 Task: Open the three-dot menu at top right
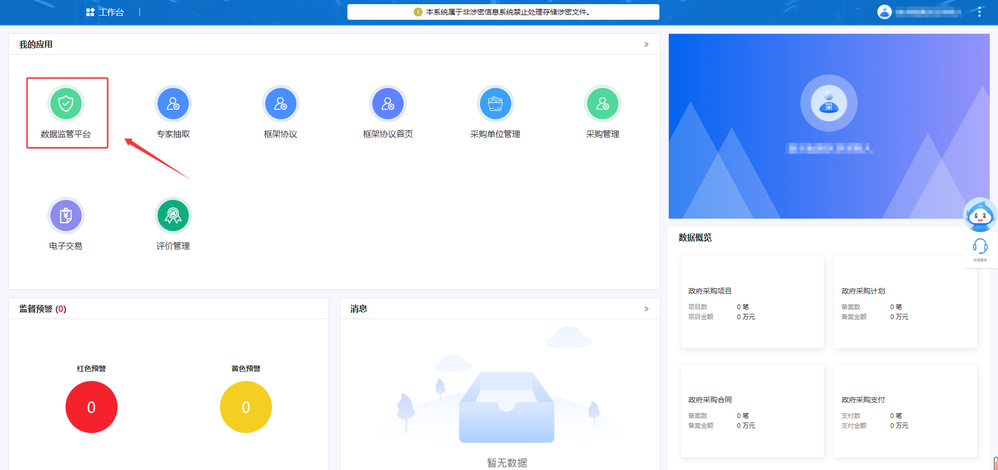tap(979, 12)
